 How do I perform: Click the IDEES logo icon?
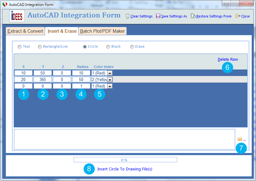(x=17, y=16)
